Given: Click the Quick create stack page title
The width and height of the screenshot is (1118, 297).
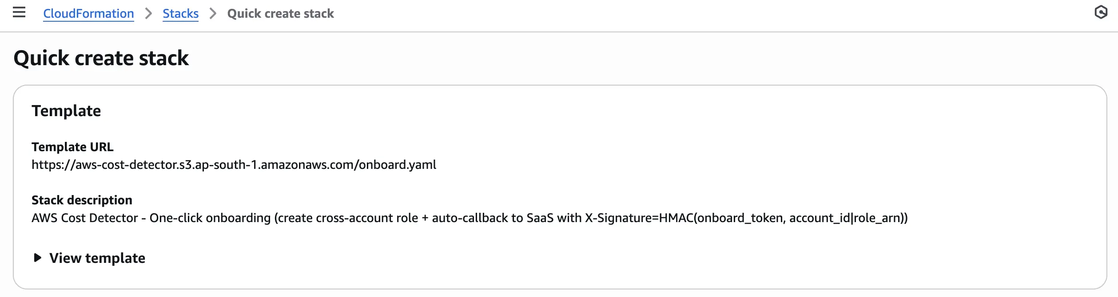Looking at the screenshot, I should (x=101, y=57).
